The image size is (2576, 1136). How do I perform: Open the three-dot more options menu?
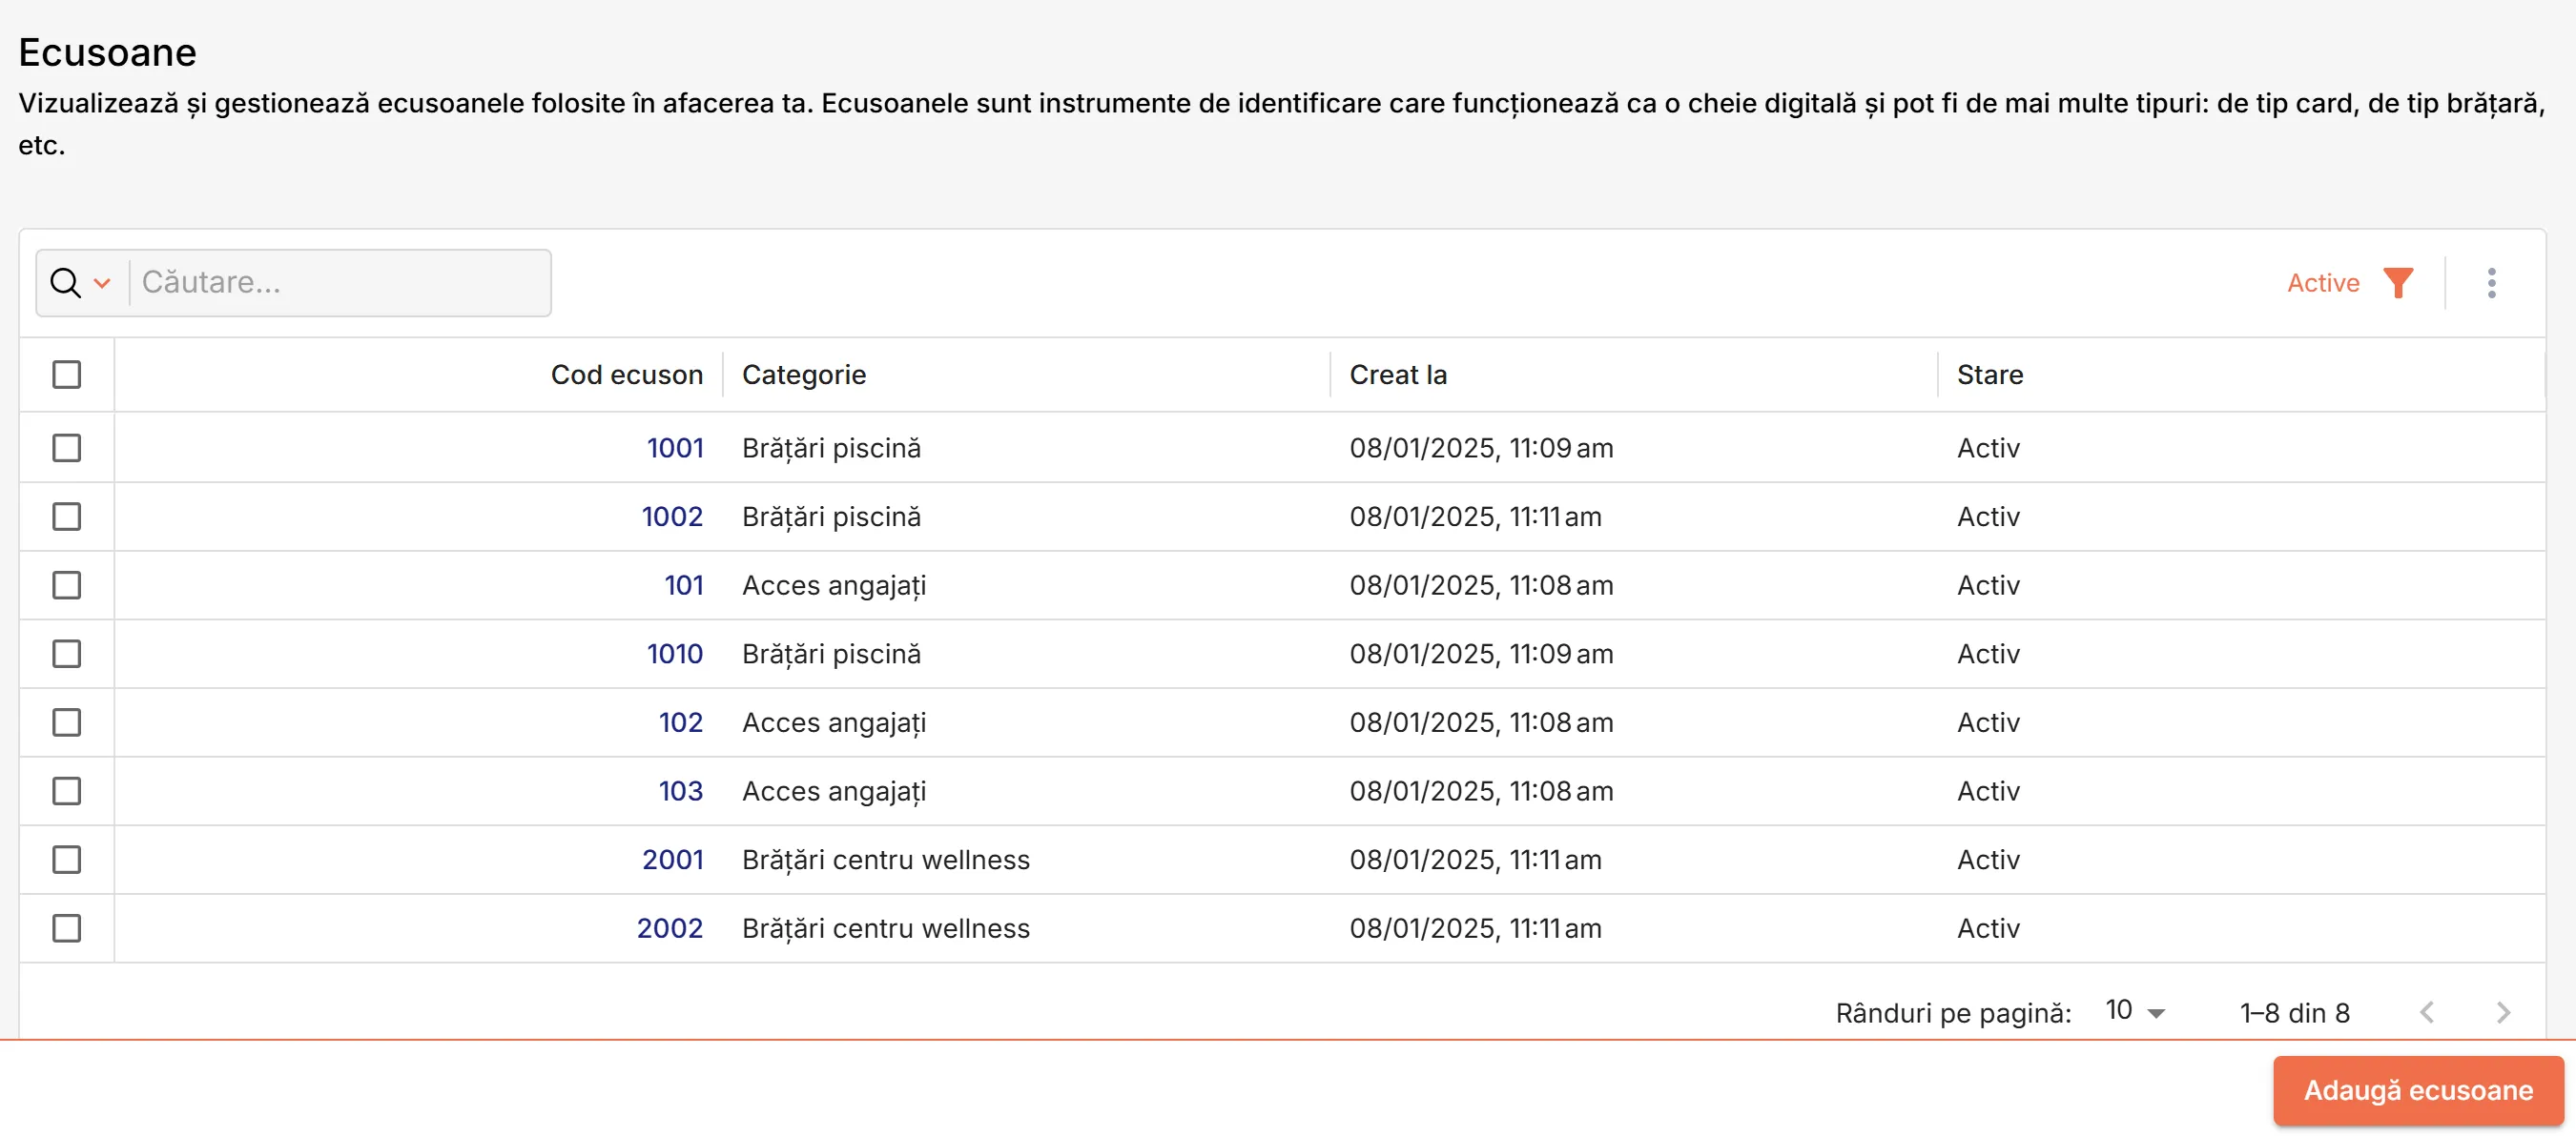(x=2491, y=283)
